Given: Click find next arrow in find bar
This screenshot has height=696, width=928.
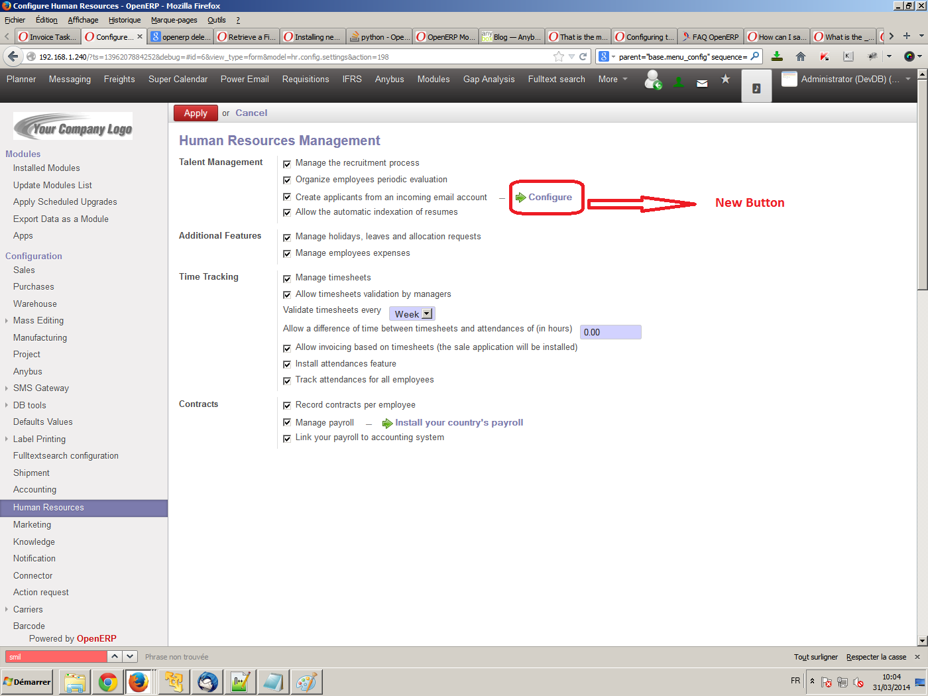Looking at the screenshot, I should pyautogui.click(x=130, y=656).
